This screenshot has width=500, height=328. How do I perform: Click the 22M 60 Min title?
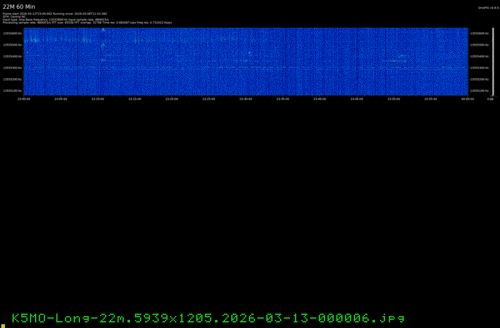(x=19, y=6)
